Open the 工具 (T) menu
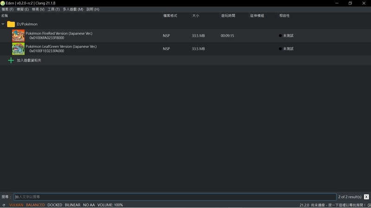This screenshot has height=208, width=371. [53, 9]
